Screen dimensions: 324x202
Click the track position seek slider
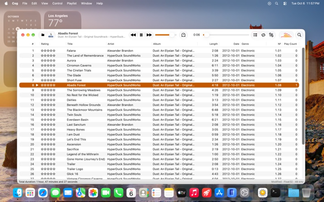pos(226,35)
